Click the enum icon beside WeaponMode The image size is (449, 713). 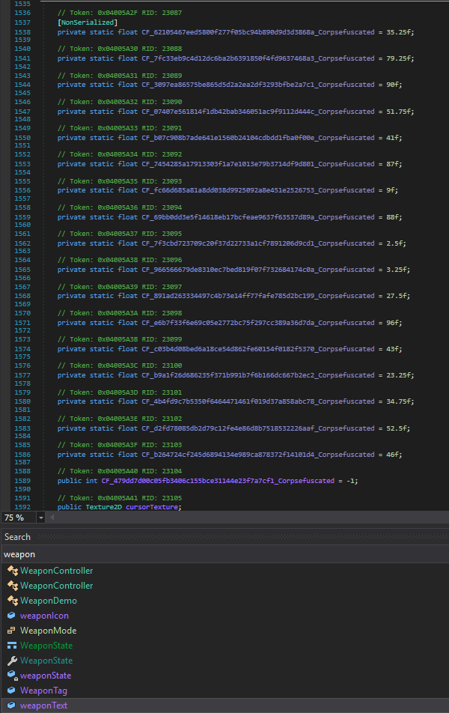click(x=11, y=631)
